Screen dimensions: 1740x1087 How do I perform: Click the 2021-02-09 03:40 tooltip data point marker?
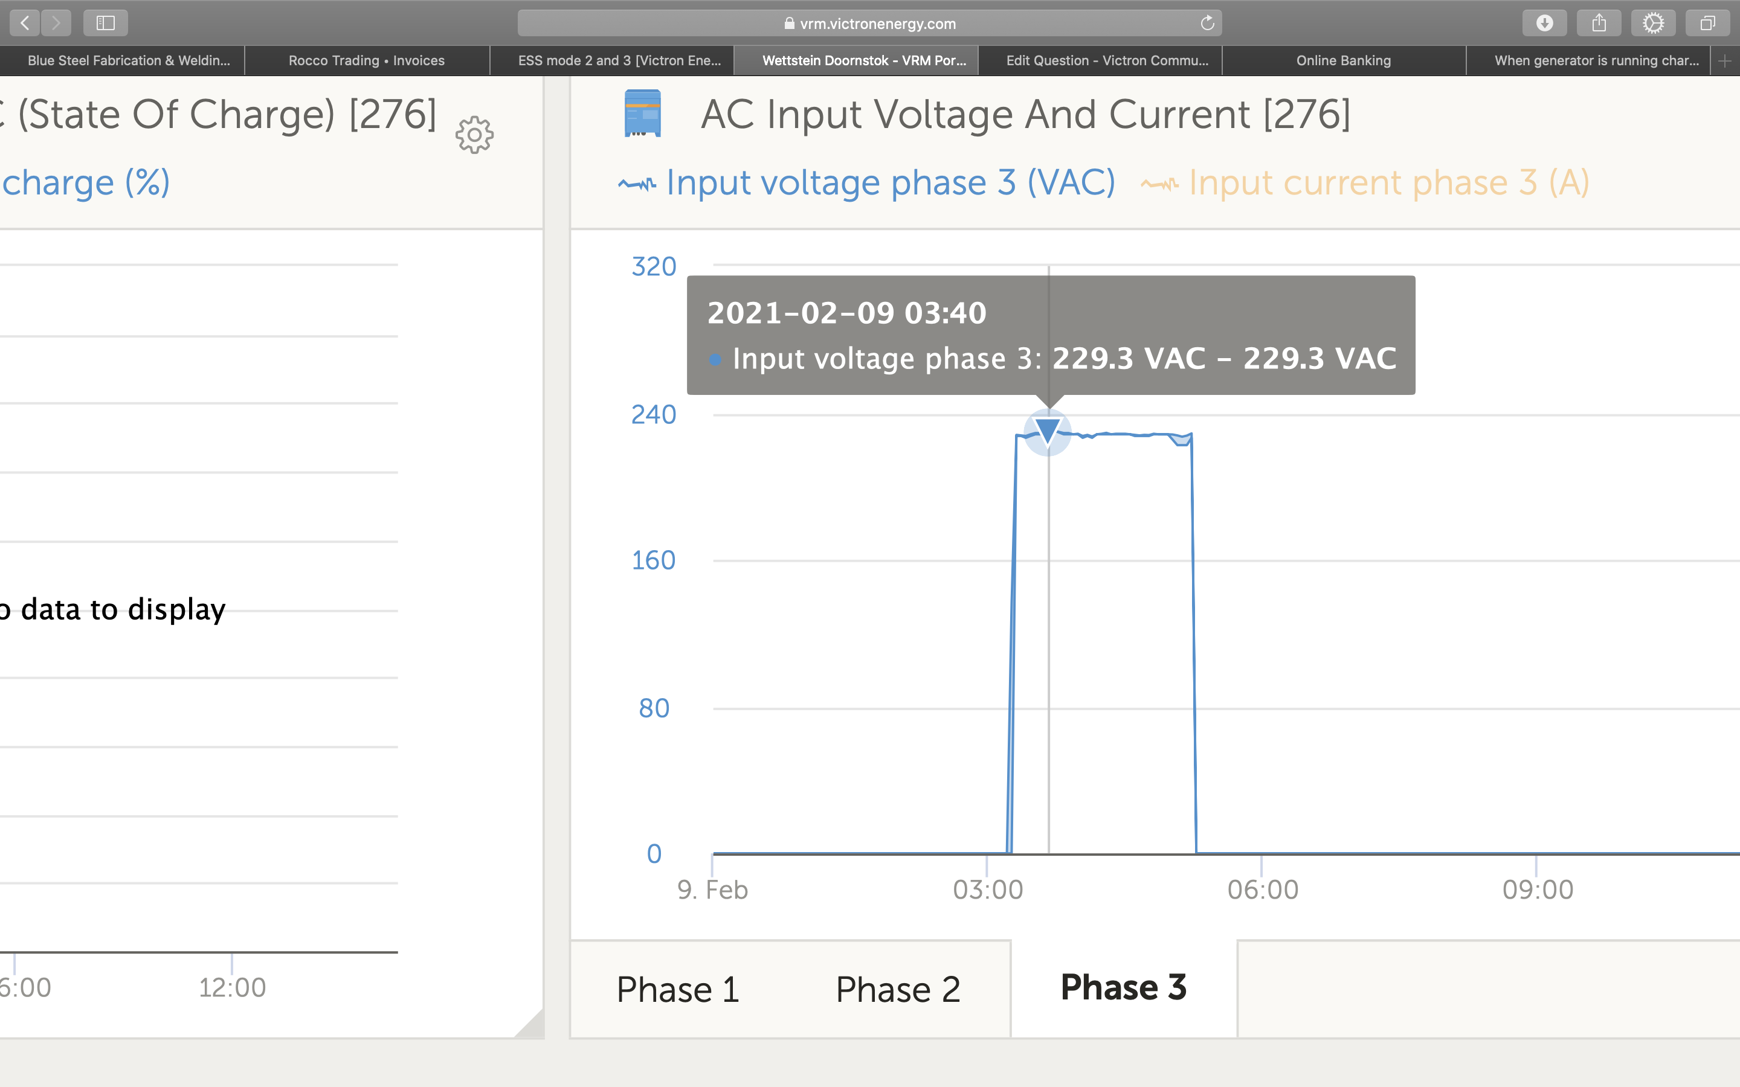pyautogui.click(x=1045, y=431)
